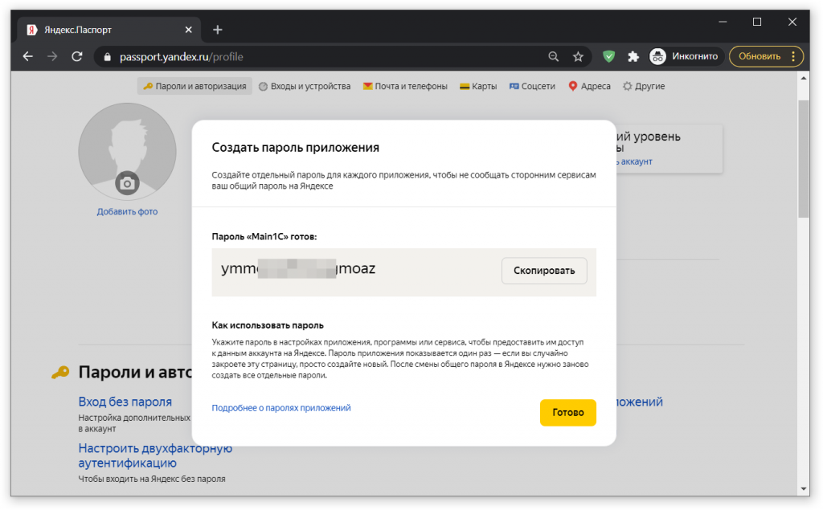Image resolution: width=823 pixels, height=510 pixels.
Task: Close the Яндекс.Паспорт tab
Action: (x=189, y=30)
